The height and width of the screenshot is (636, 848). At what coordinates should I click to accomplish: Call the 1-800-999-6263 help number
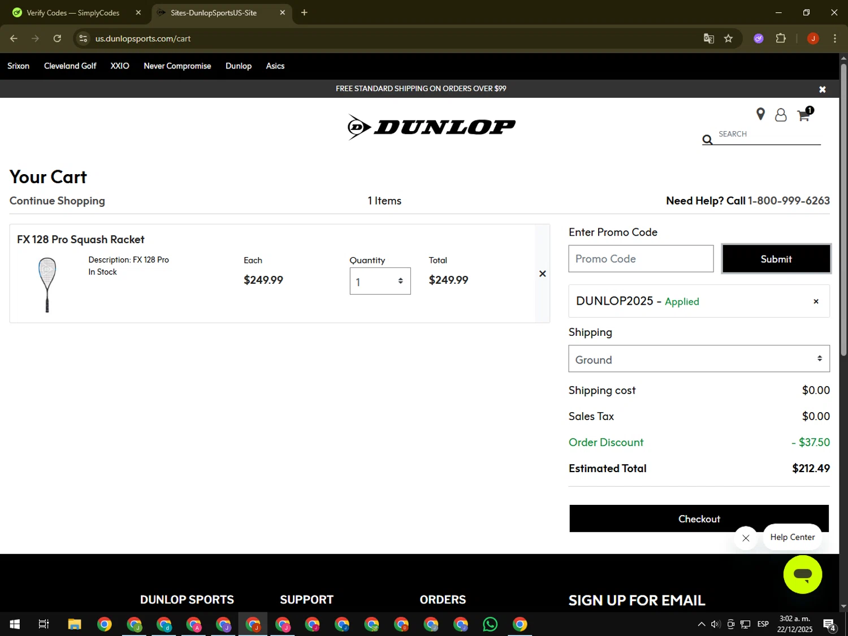(789, 201)
